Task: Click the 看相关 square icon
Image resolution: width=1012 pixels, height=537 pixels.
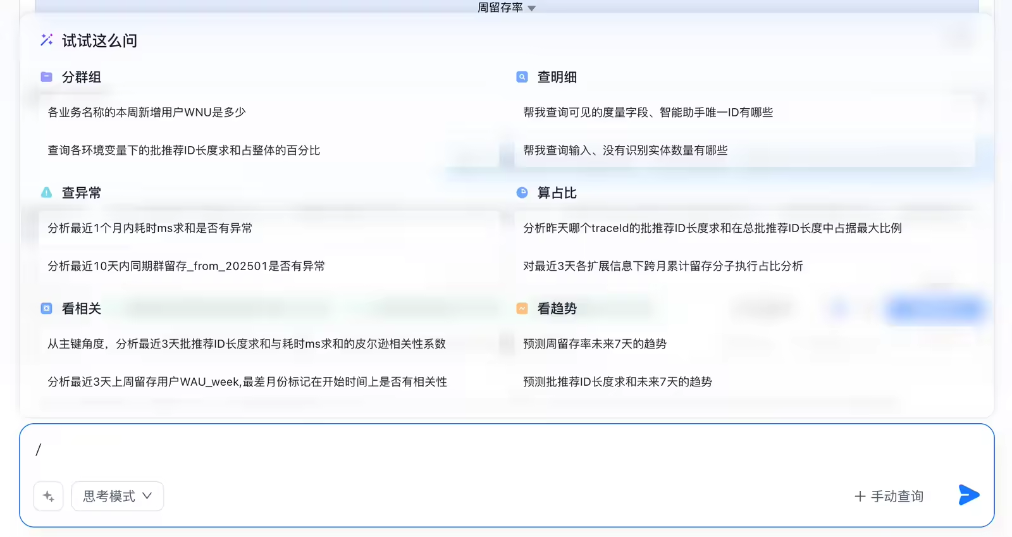Action: [x=47, y=309]
